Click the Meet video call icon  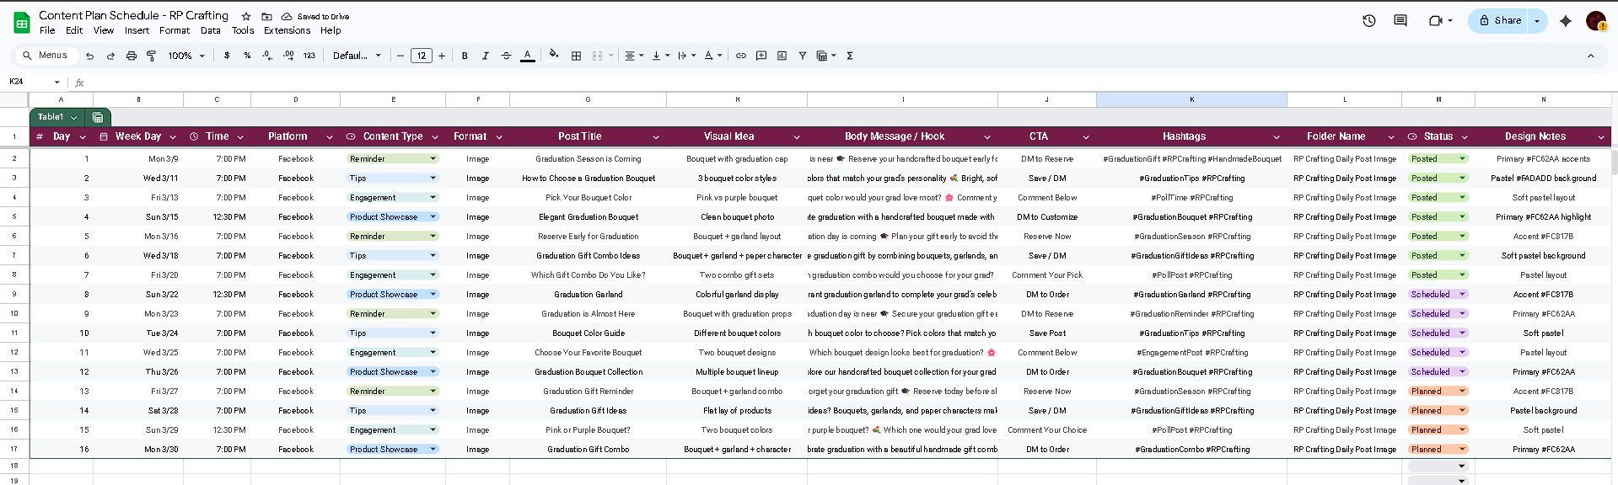click(x=1436, y=20)
